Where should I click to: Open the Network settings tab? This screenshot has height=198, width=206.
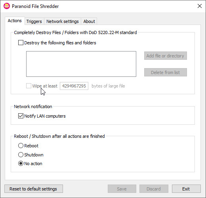point(63,21)
